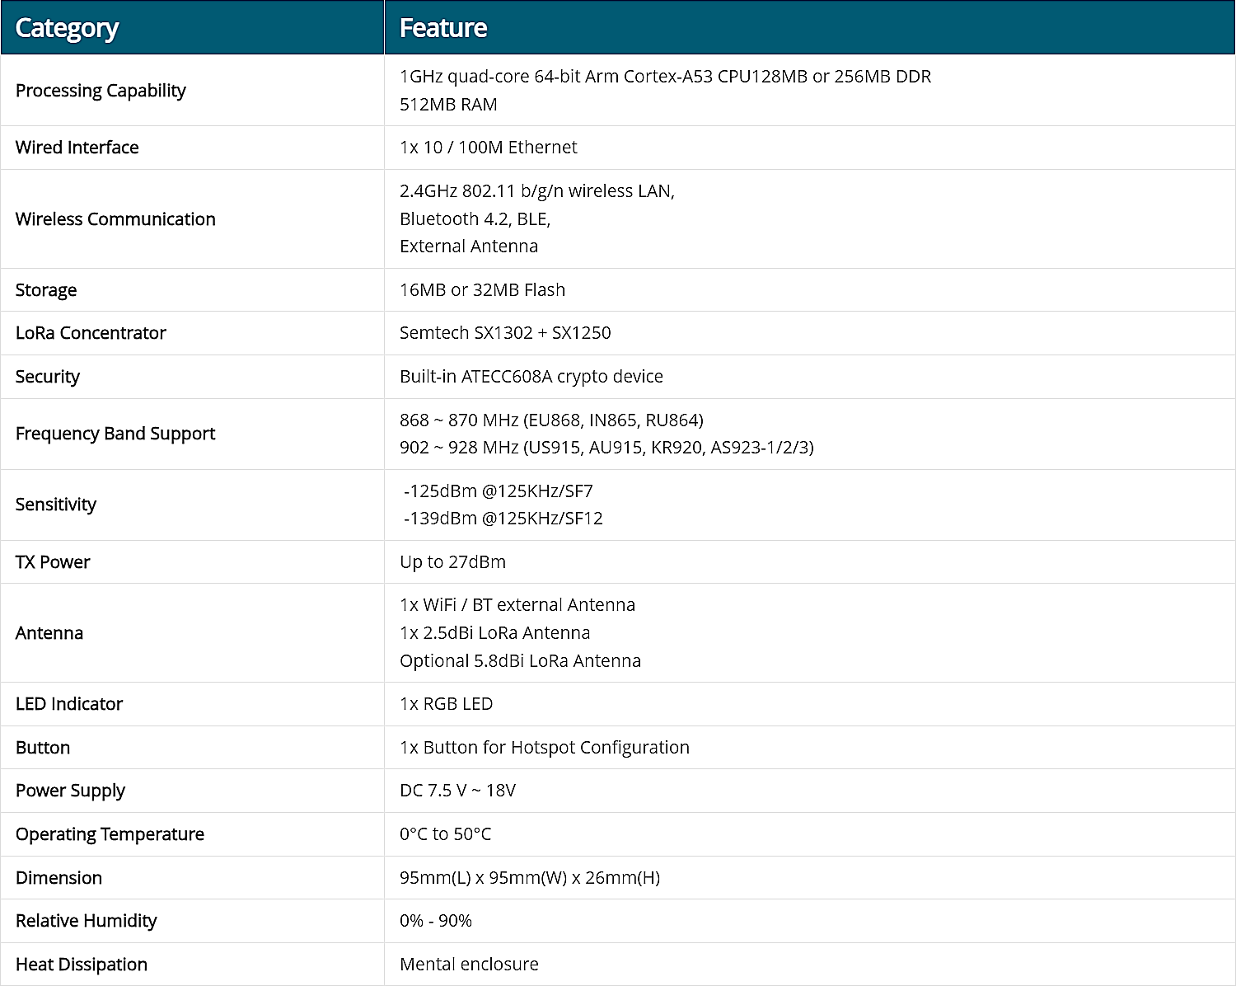Screen dimensions: 1236x986
Task: Click the Semtech SX1302 + SX1250 text
Action: [505, 333]
